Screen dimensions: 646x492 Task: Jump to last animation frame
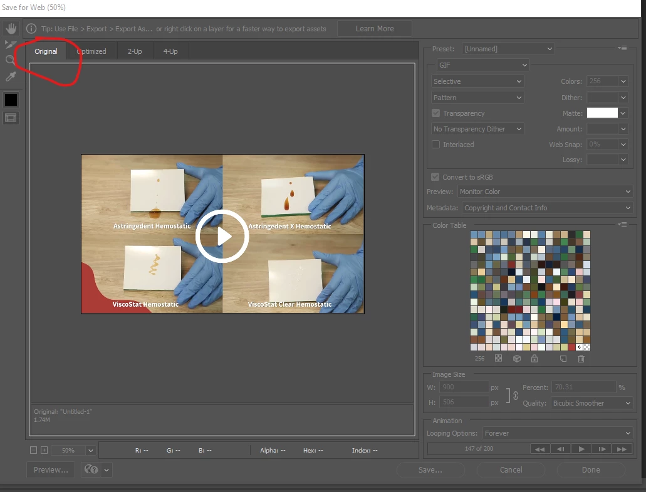coord(622,449)
